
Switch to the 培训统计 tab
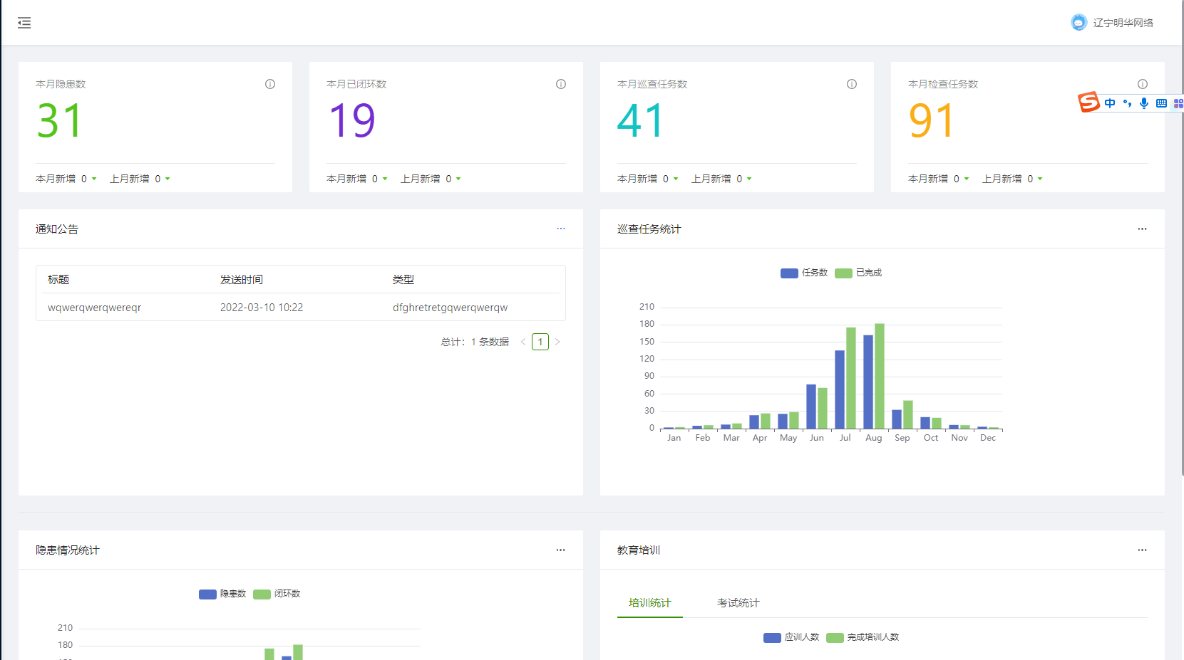[x=649, y=603]
